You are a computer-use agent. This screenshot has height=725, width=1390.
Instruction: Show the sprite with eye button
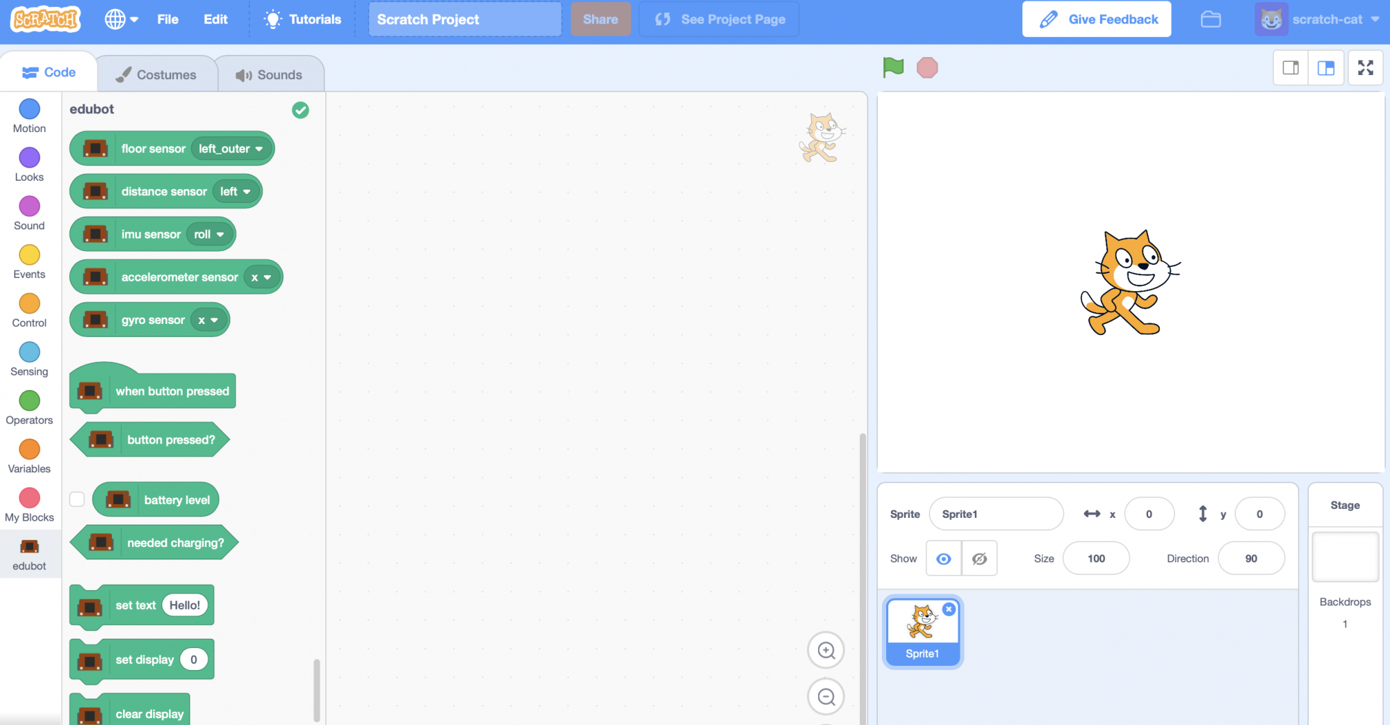944,558
